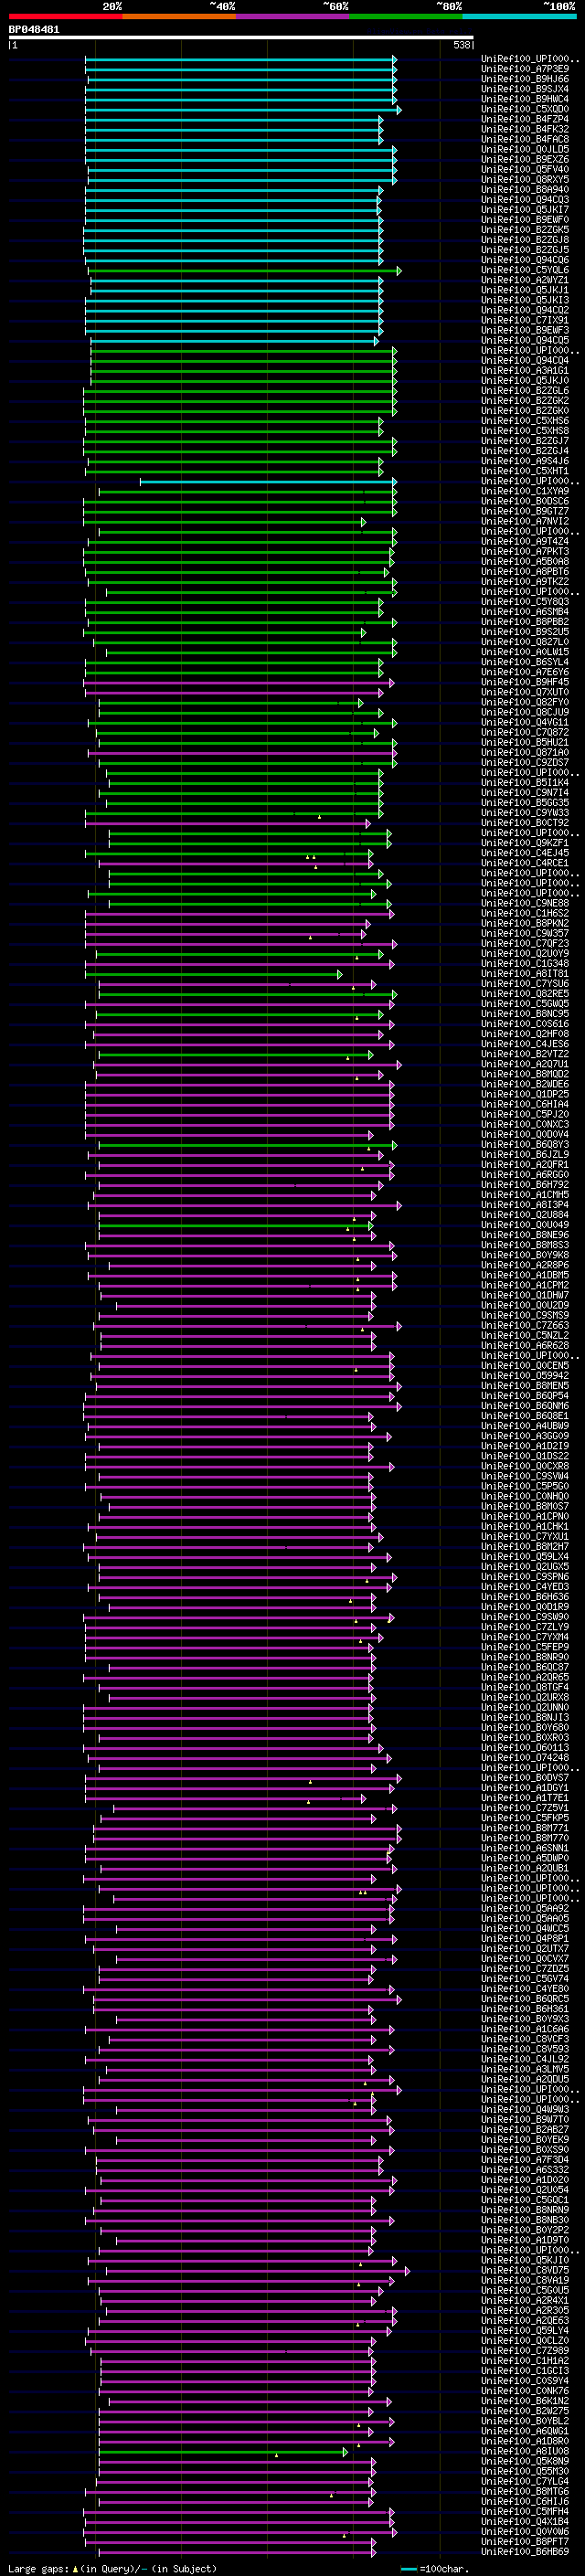The image size is (585, 2576).
Task: Open hit UniRef100_C5XQD0
Action: (x=525, y=109)
